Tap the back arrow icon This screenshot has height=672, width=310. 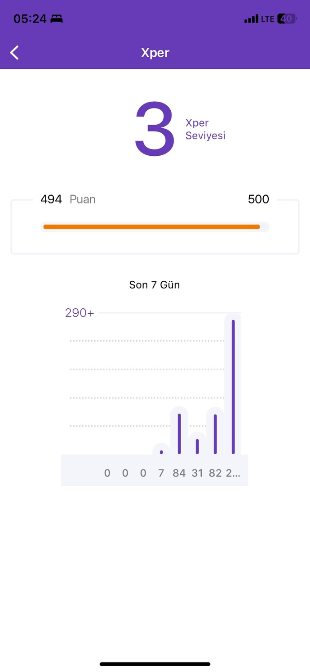[x=15, y=53]
